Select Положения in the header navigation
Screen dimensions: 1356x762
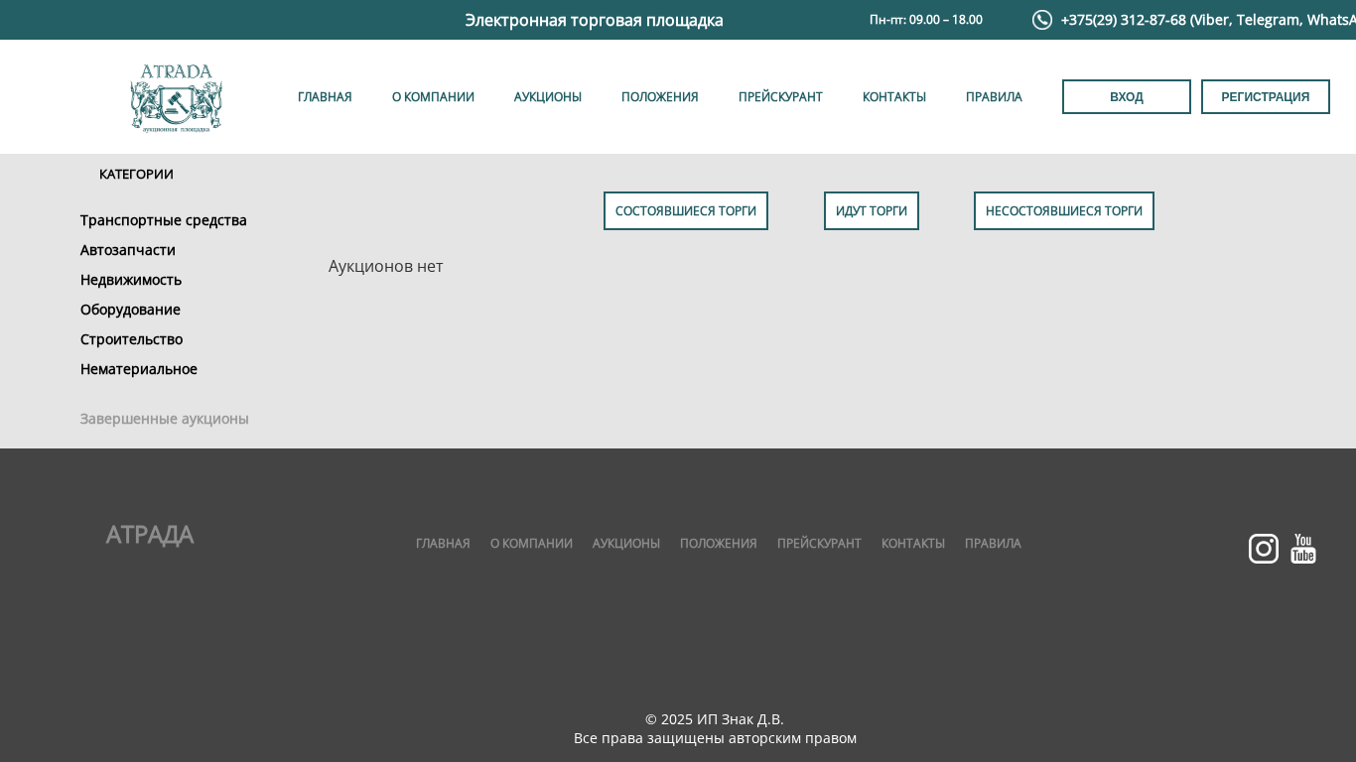pos(659,97)
